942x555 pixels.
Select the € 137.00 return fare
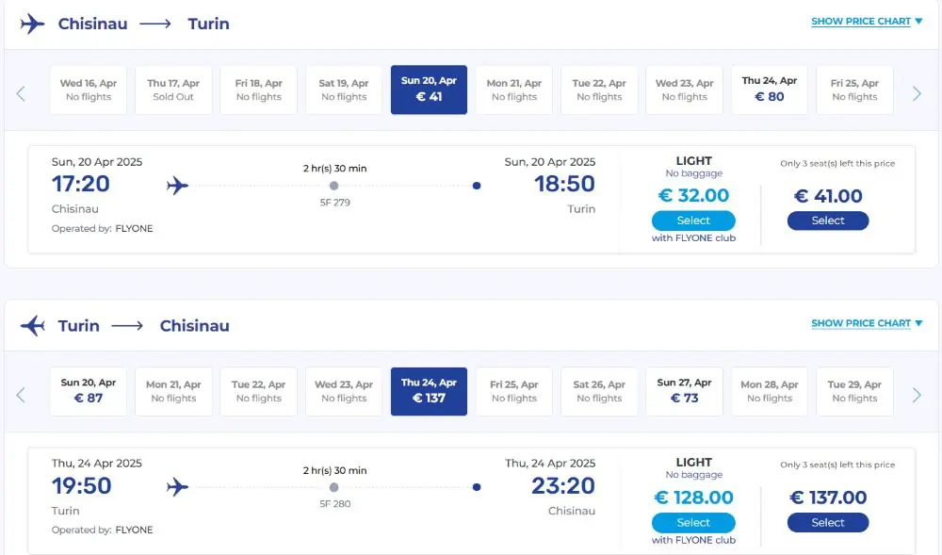coord(828,523)
